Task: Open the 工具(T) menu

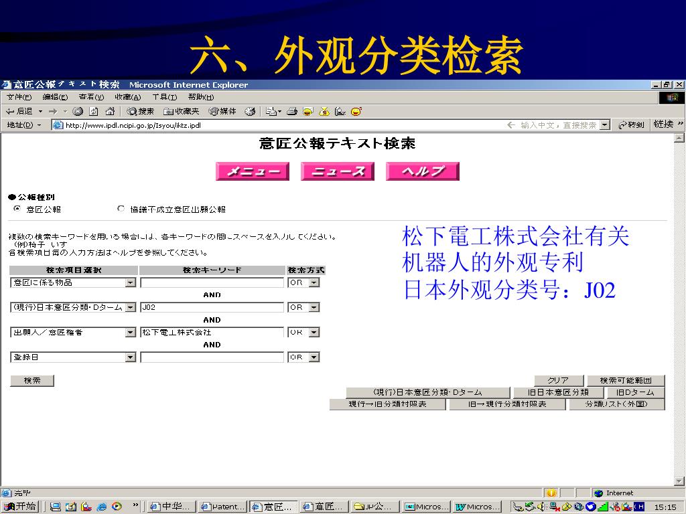Action: tap(165, 97)
